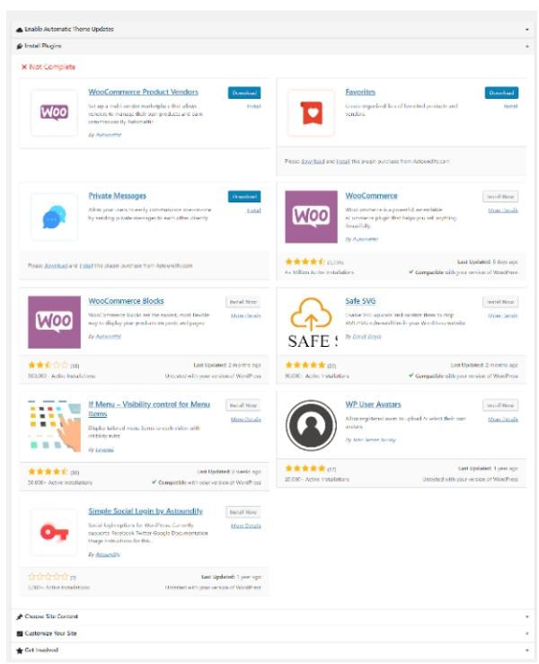The image size is (539, 664).
Task: Expand the Choose Site Content section
Action: point(269,616)
